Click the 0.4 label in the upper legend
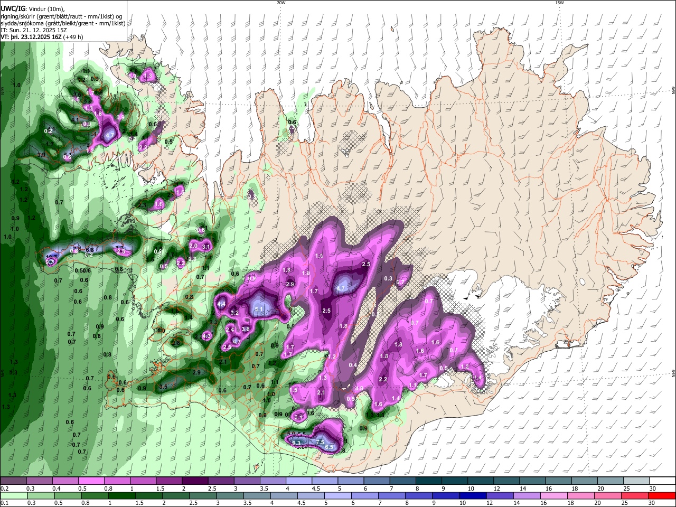Viewport: 676px width, 507px height. click(x=57, y=488)
